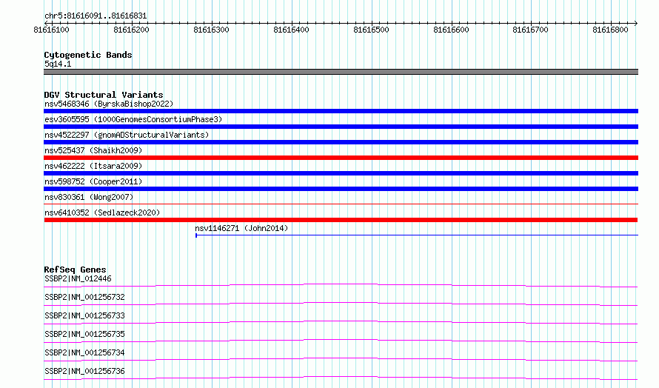This screenshot has width=659, height=388.
Task: Open variant nsv462222 (Itsara2009) label
Action: click(93, 166)
